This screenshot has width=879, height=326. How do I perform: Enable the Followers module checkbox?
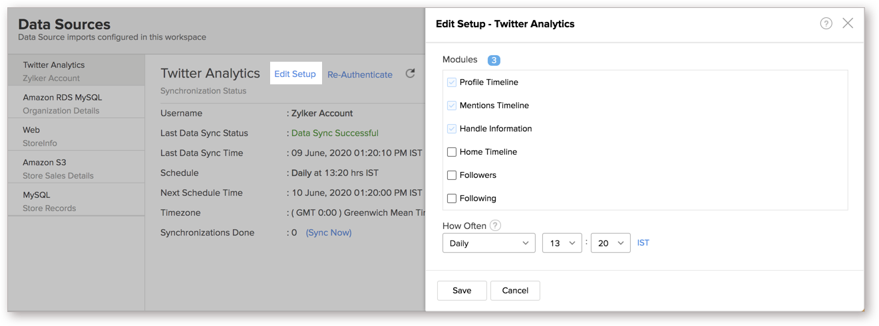click(452, 175)
